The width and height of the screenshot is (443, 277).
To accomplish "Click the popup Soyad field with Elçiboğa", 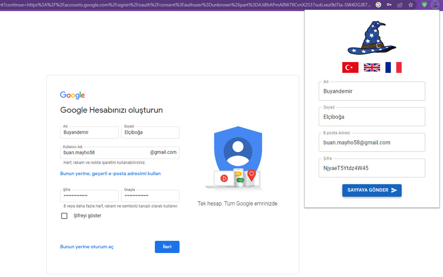I will (x=372, y=117).
